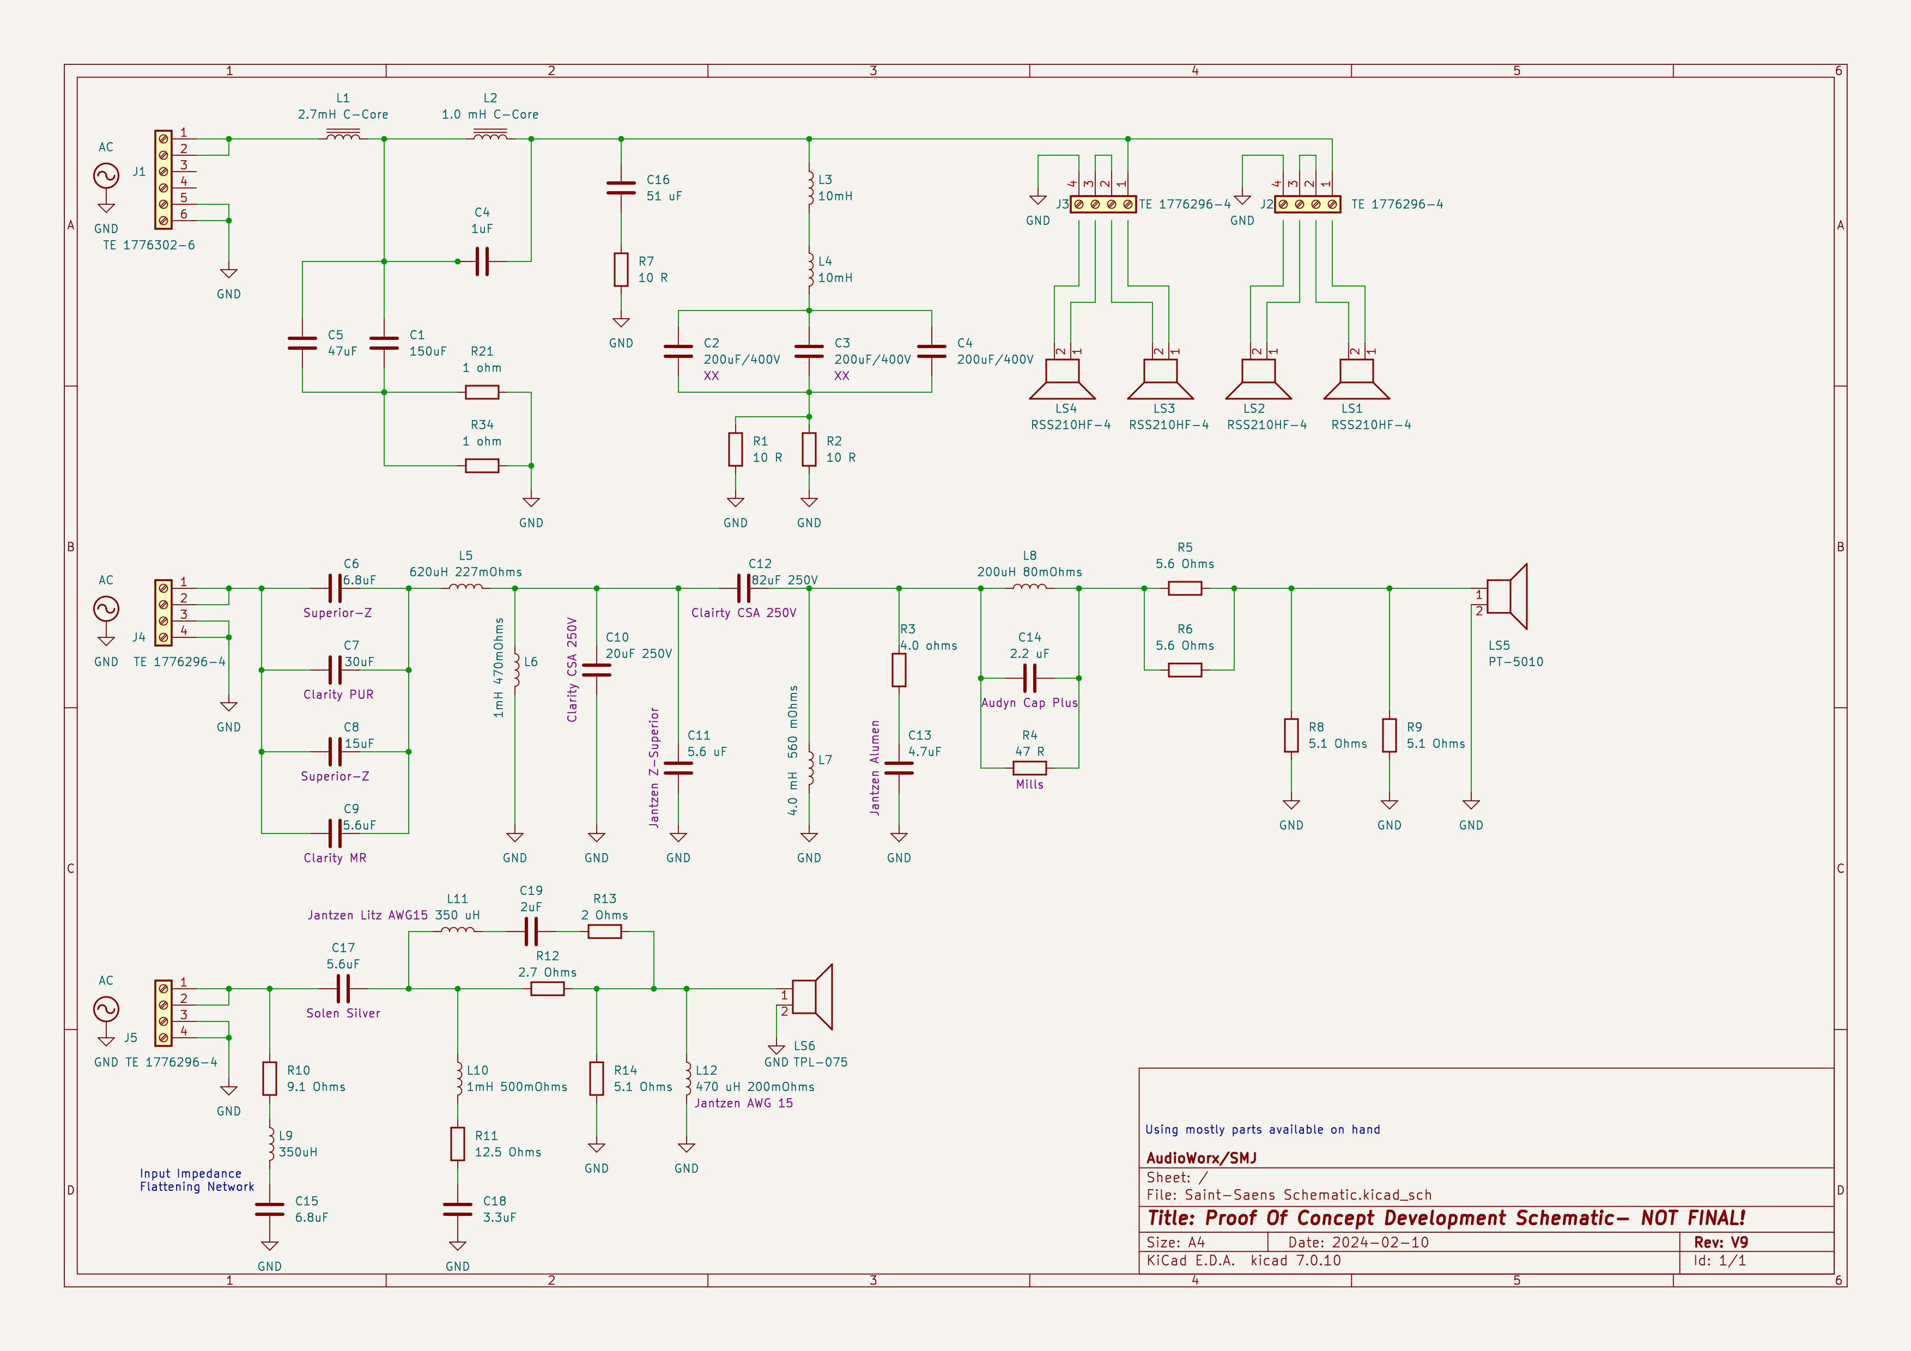Select the J4 TE 1776296-4 connector
1911x1351 pixels.
pos(163,612)
